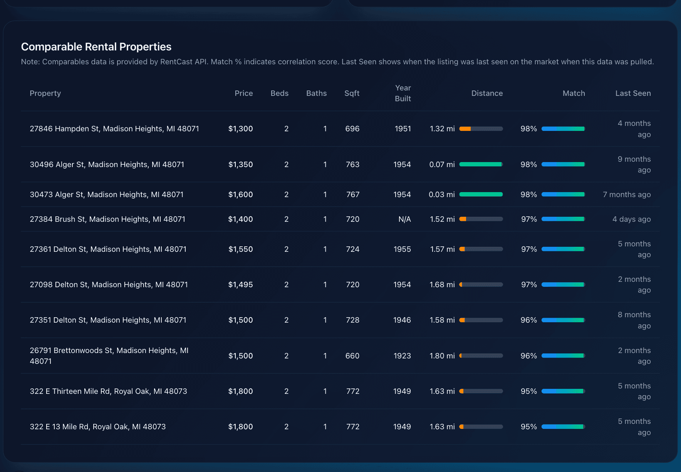
Task: Click the '4 days ago' Last Seen entry
Action: coord(631,219)
